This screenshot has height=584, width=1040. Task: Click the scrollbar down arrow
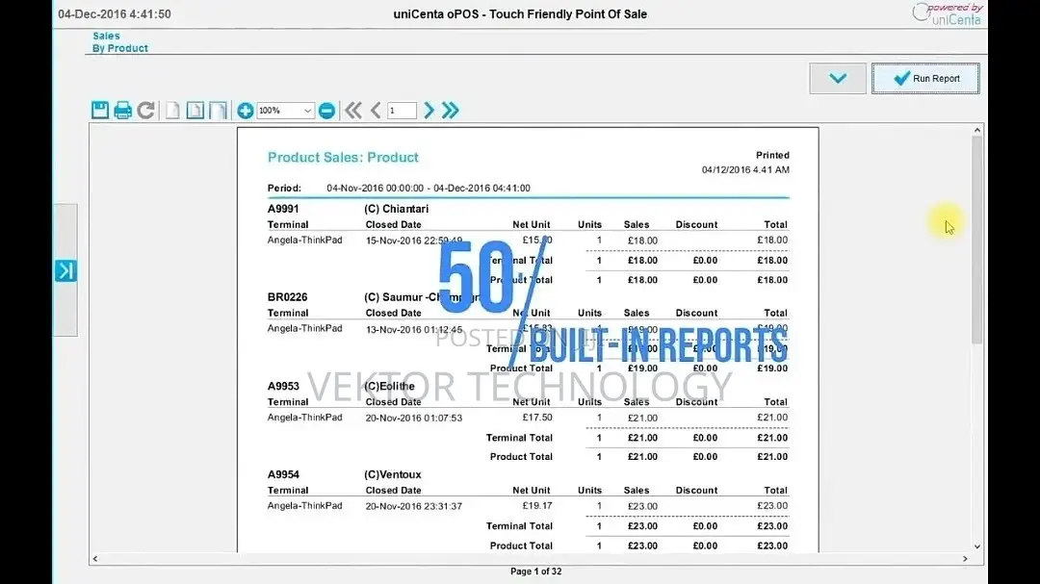click(x=977, y=546)
